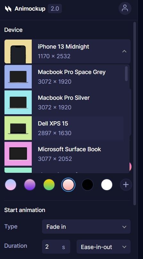Image resolution: width=143 pixels, height=259 pixels.
Task: Open the user profile icon
Action: pos(125,8)
